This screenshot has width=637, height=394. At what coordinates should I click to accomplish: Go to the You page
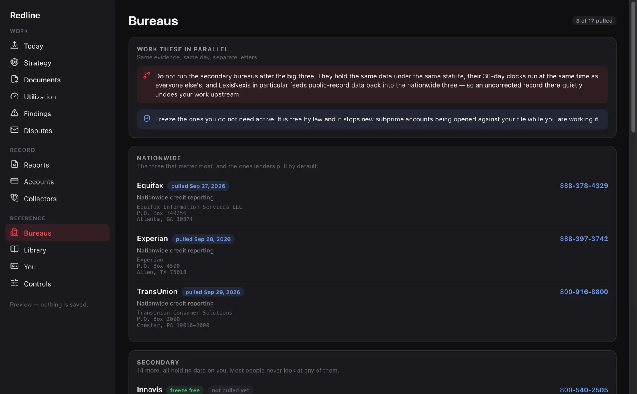point(57,267)
